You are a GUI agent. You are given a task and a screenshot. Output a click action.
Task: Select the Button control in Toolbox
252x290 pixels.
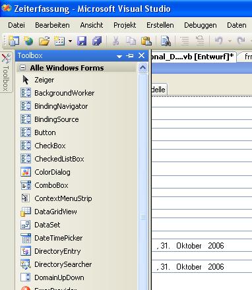[77, 132]
